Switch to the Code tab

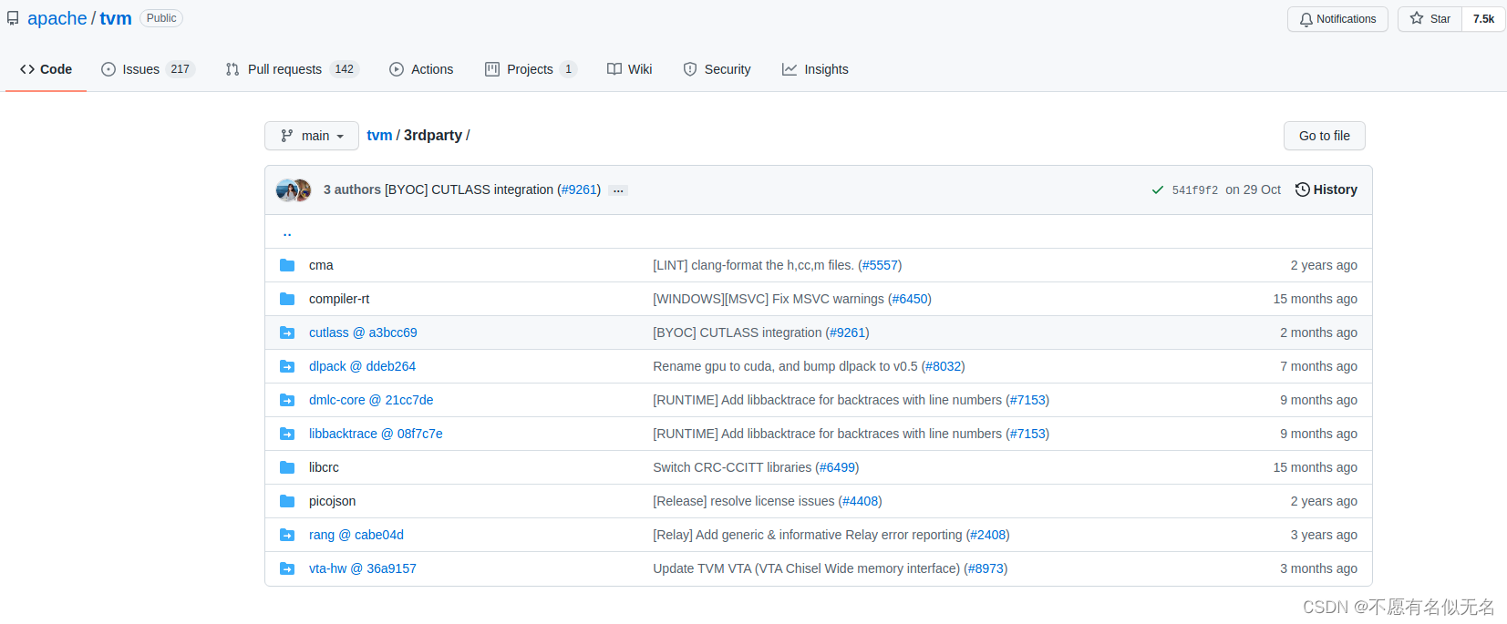46,69
